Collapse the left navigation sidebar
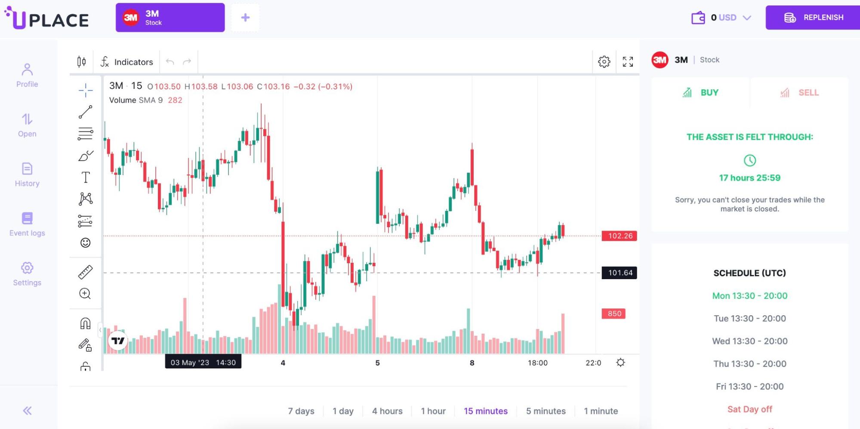This screenshot has width=860, height=429. coord(27,411)
